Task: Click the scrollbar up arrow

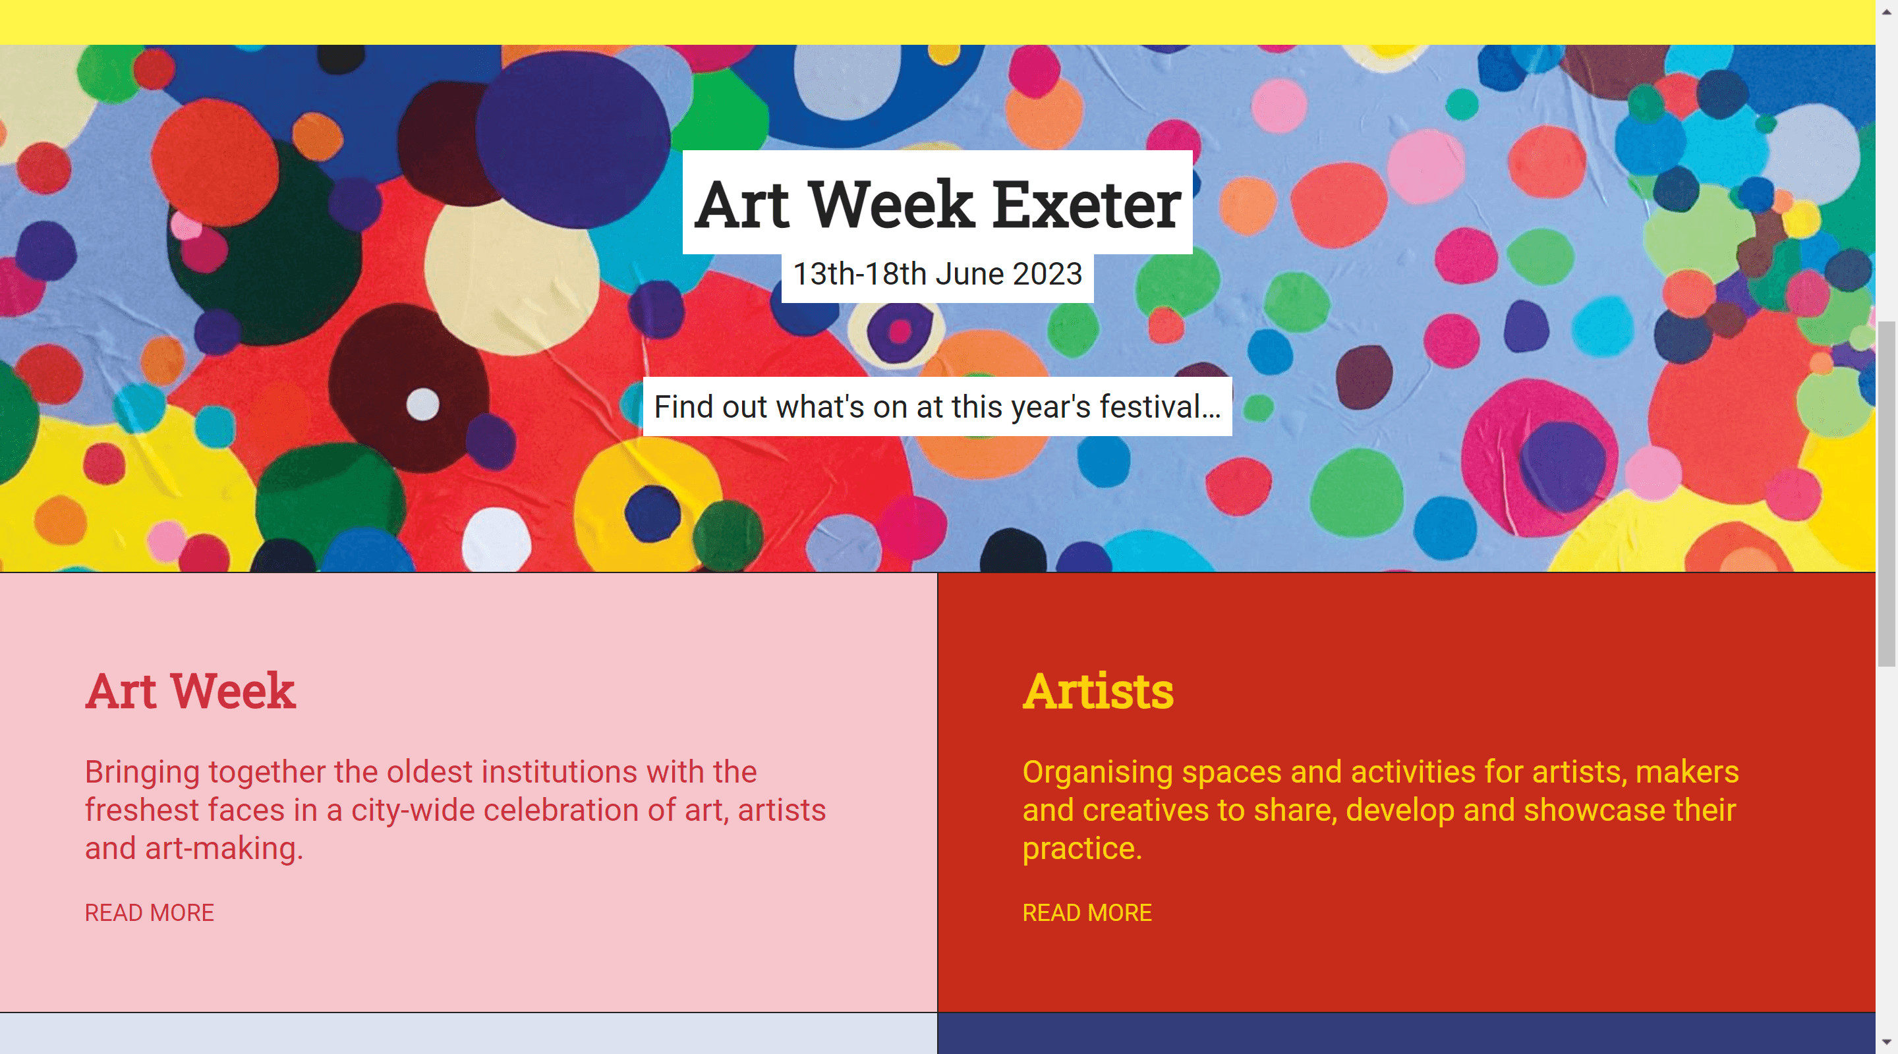Action: tap(1886, 11)
